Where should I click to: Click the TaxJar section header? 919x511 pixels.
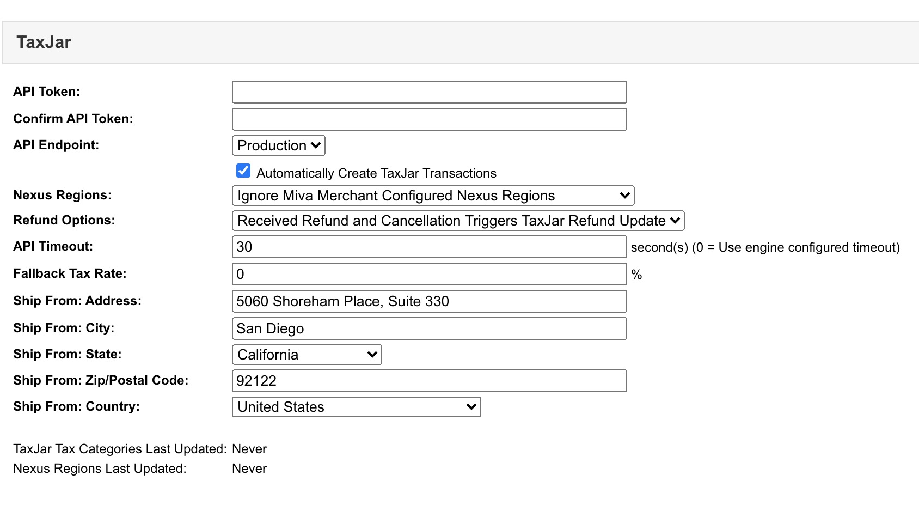44,42
